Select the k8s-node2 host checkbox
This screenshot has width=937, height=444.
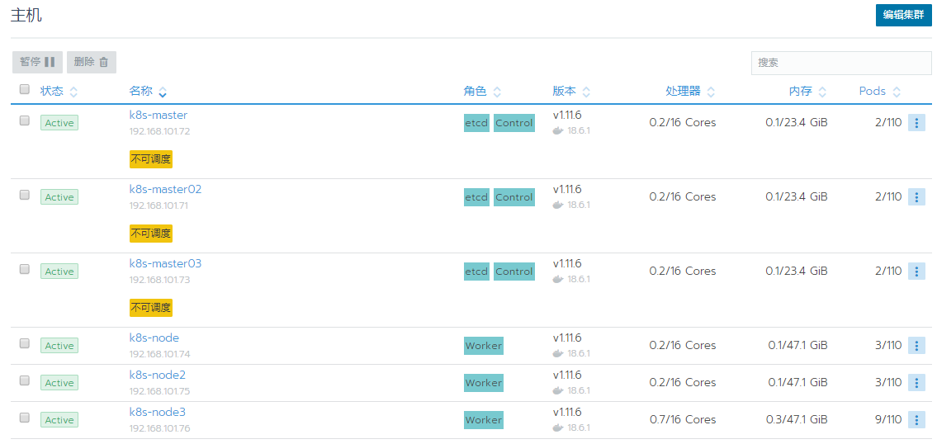click(x=25, y=380)
